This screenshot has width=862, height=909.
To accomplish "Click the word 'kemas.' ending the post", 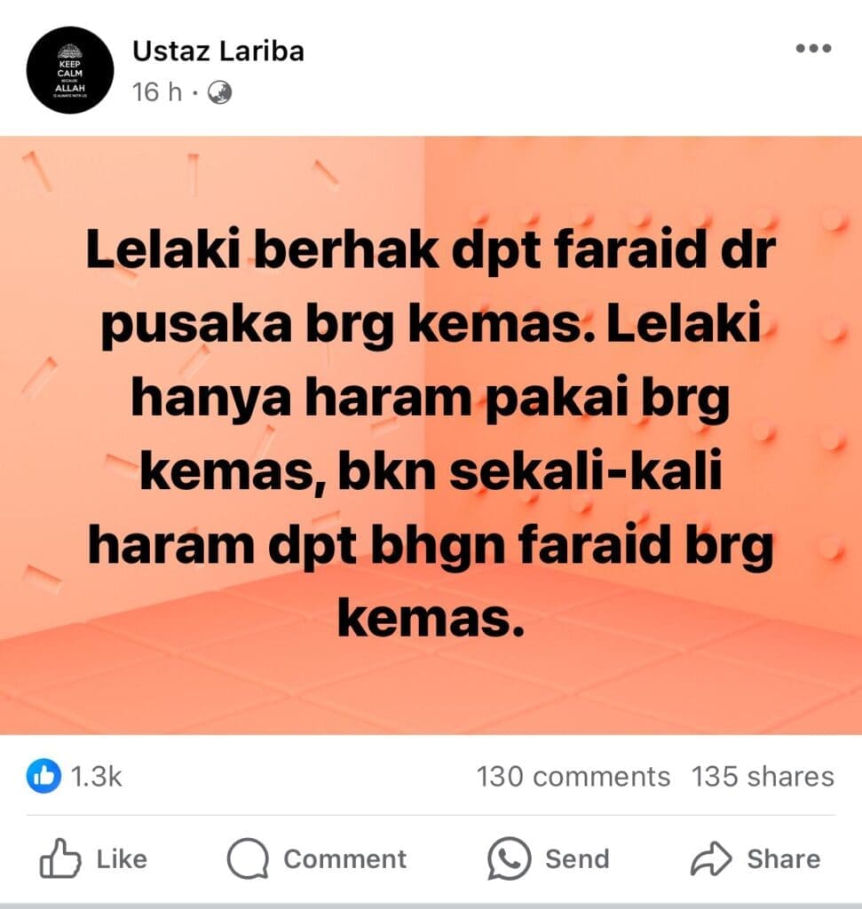I will pos(431,618).
